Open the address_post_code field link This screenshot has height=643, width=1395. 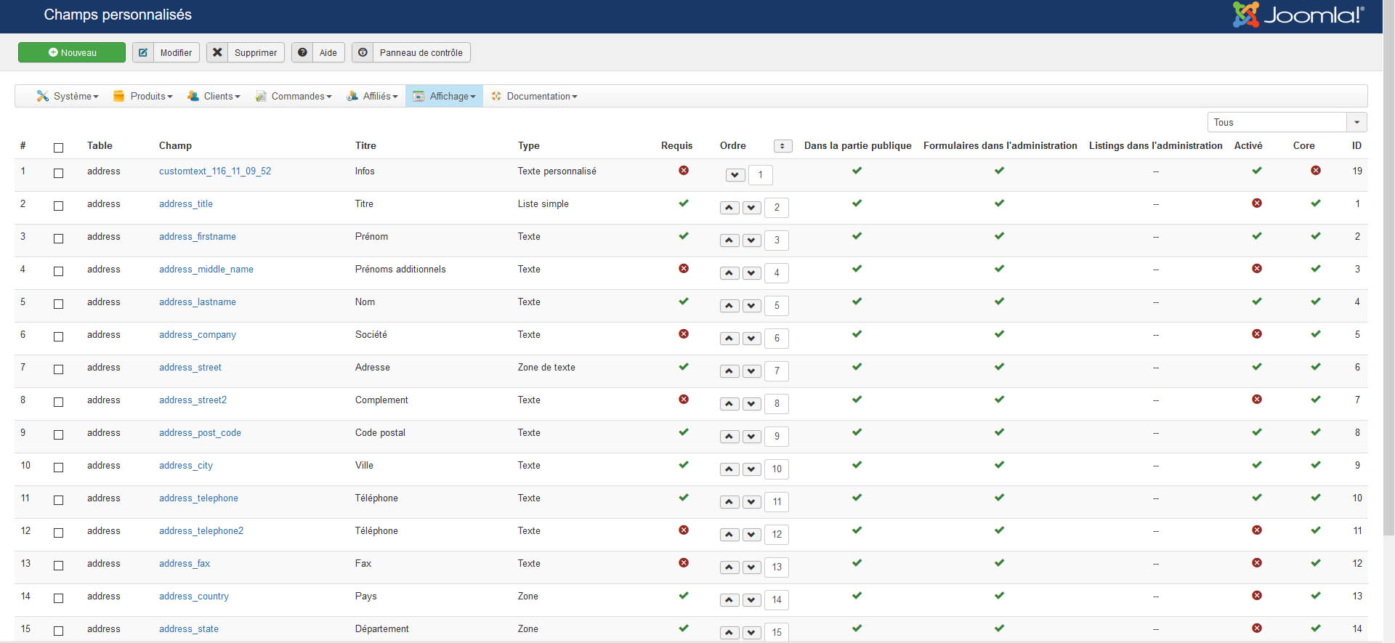click(200, 433)
